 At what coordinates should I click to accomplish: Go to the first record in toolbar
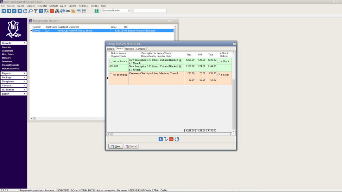(x=3, y=11)
